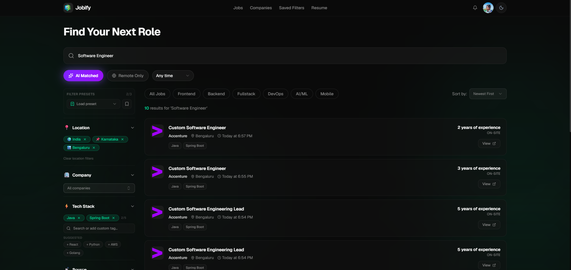This screenshot has height=270, width=571.
Task: View the 2 years experience job
Action: click(489, 143)
